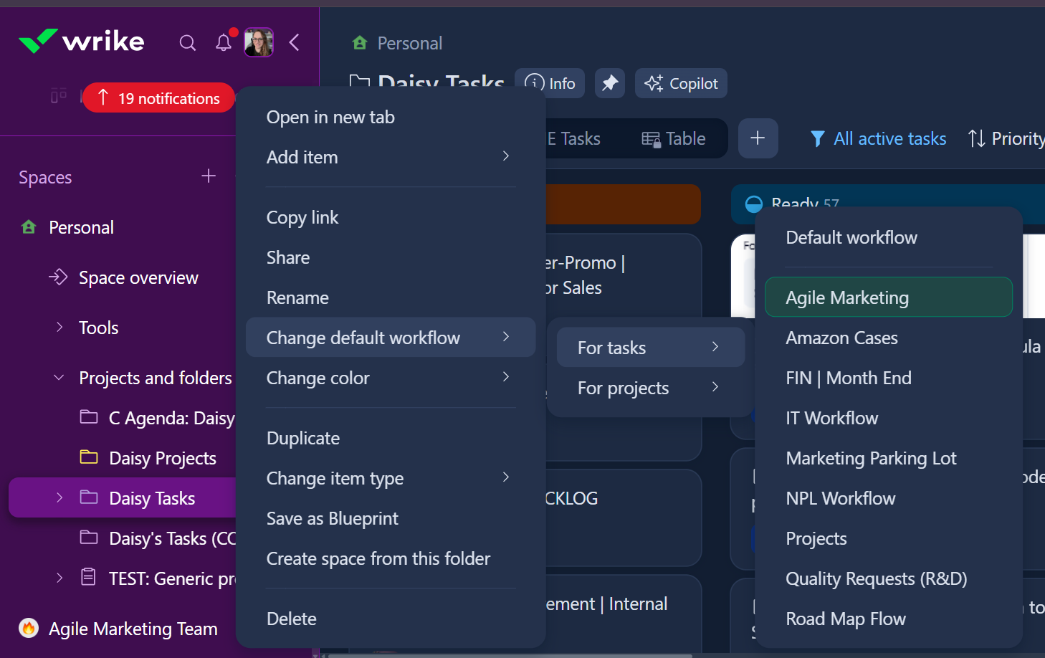Open Copilot from the header
The width and height of the screenshot is (1045, 658).
[x=681, y=83]
